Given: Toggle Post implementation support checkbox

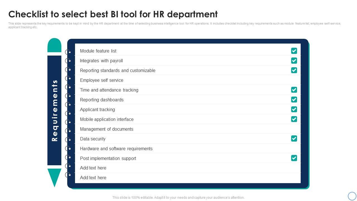Looking at the screenshot, I should pos(294,158).
